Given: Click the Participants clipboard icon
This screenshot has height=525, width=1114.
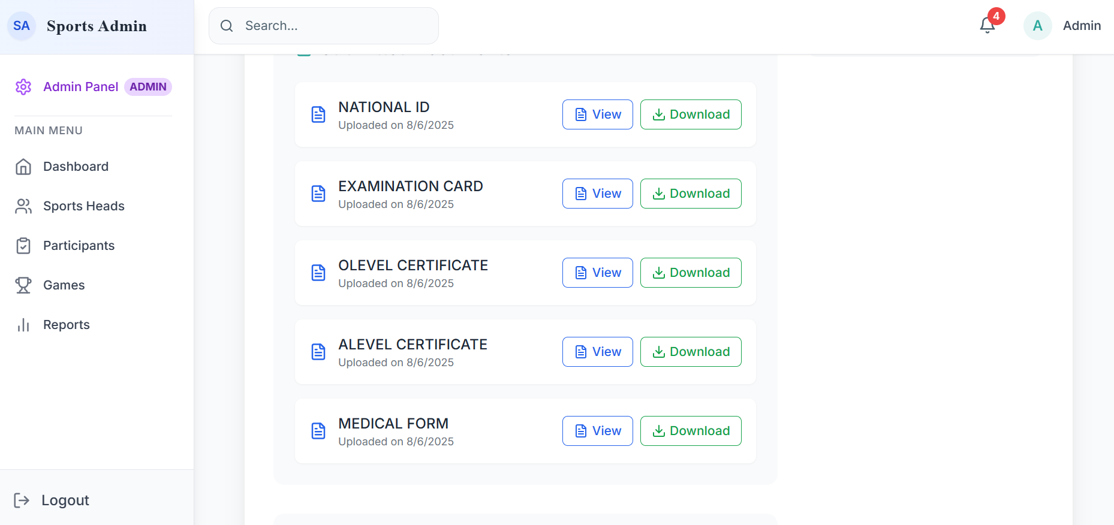Looking at the screenshot, I should [23, 246].
